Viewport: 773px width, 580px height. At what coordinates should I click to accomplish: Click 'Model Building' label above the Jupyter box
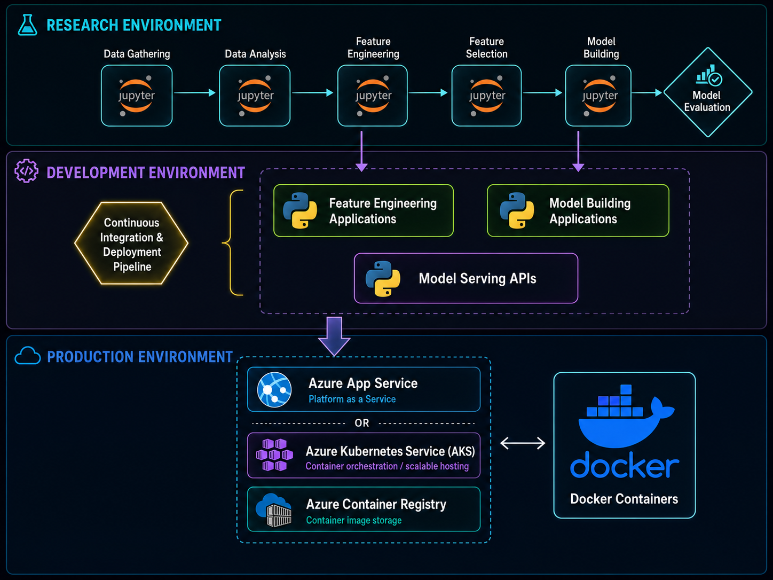click(601, 48)
